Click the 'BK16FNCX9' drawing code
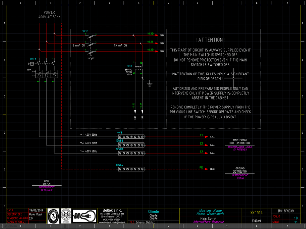 pos(286,211)
